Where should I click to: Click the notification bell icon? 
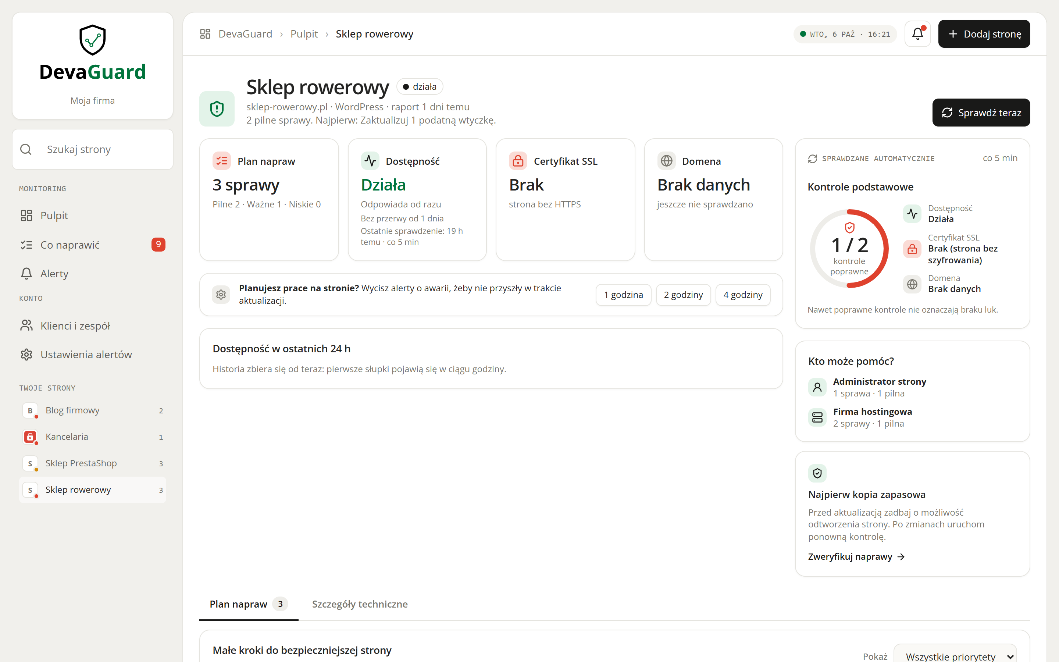[917, 34]
